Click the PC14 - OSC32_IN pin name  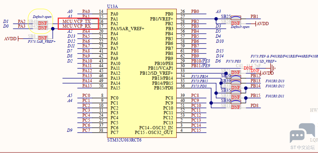click(156, 128)
